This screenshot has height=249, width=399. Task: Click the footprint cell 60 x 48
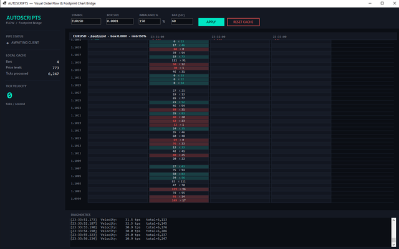[x=179, y=136]
